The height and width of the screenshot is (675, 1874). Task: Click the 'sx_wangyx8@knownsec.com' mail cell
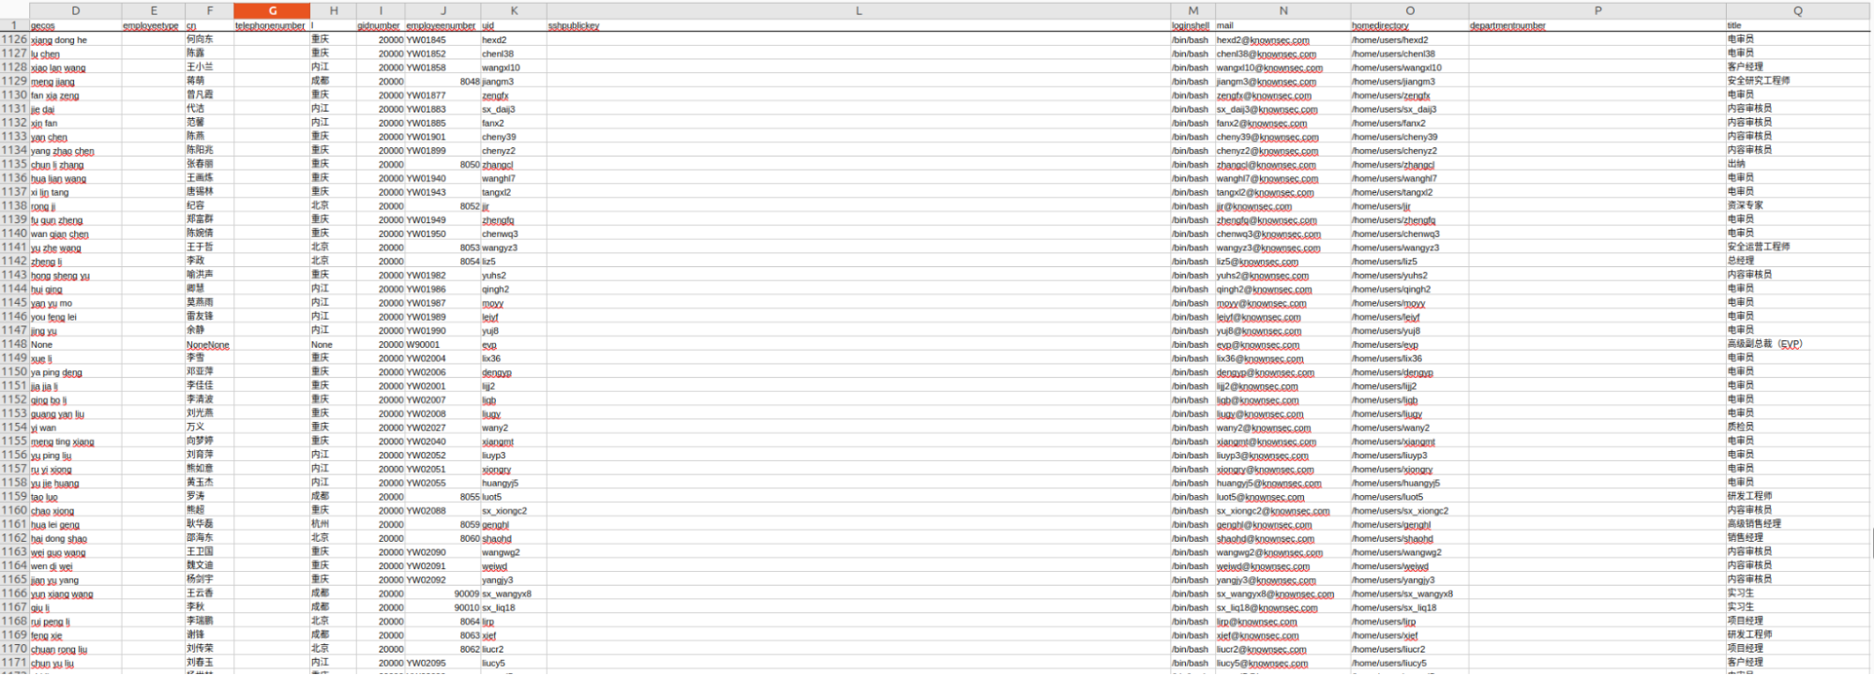(x=1275, y=594)
